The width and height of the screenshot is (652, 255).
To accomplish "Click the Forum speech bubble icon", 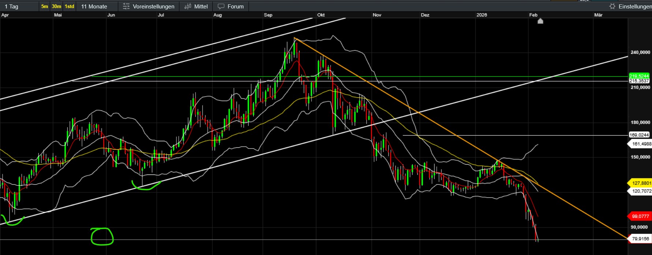I will 221,7.
